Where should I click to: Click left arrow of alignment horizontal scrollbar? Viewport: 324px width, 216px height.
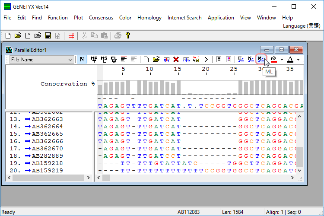pyautogui.click(x=99, y=178)
